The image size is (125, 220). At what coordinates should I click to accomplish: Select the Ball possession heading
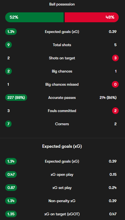click(x=62, y=4)
